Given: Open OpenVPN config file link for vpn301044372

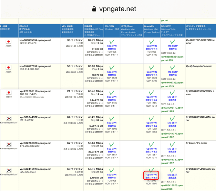Looking at the screenshot, I should (x=151, y=124).
